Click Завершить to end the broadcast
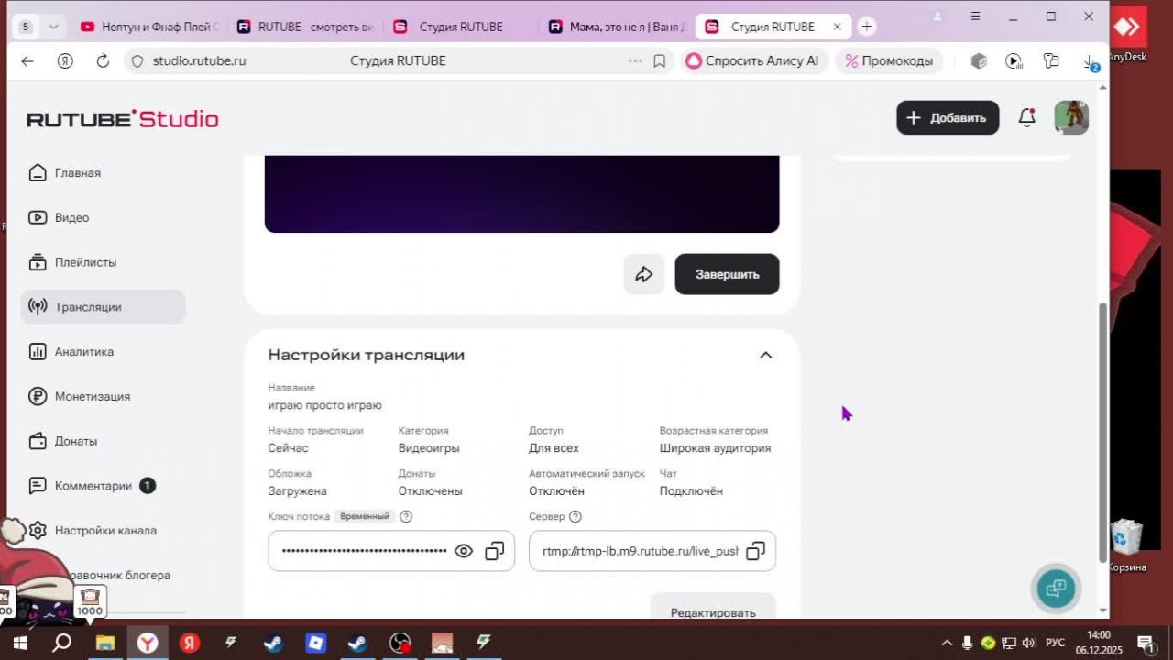 coord(728,274)
